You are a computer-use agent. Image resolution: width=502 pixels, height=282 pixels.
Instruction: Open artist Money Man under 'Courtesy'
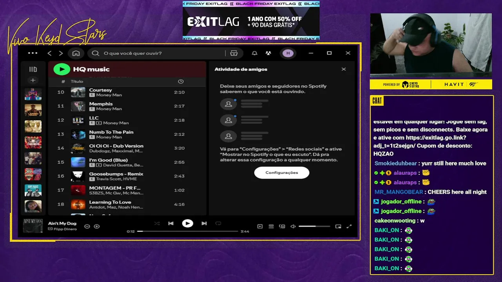(x=109, y=95)
